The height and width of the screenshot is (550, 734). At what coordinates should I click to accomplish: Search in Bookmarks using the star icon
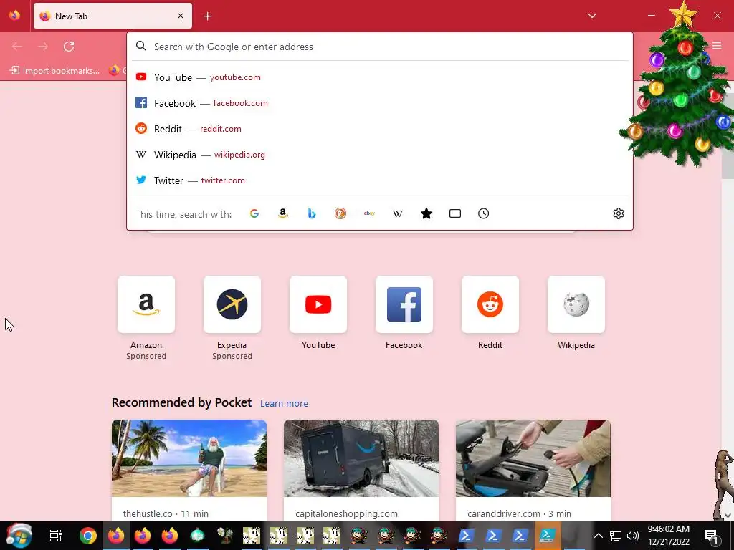pos(426,213)
